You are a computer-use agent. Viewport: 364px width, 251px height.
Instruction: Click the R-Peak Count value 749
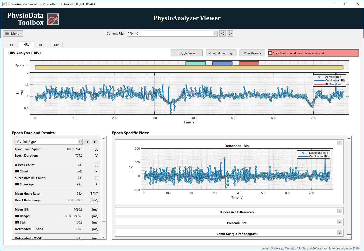coord(80,165)
